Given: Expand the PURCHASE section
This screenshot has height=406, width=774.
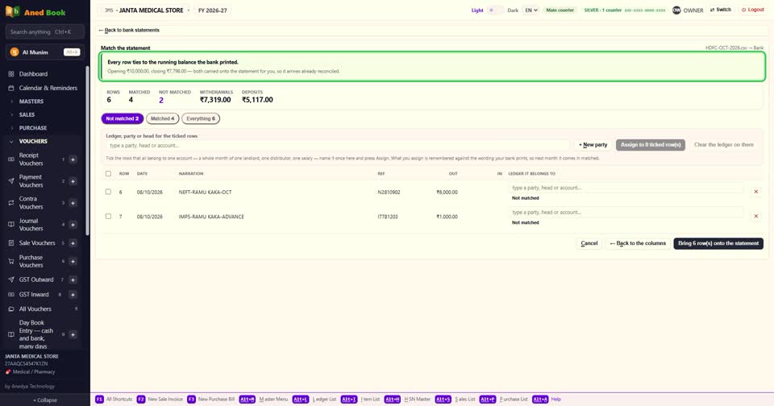Looking at the screenshot, I should (x=32, y=128).
